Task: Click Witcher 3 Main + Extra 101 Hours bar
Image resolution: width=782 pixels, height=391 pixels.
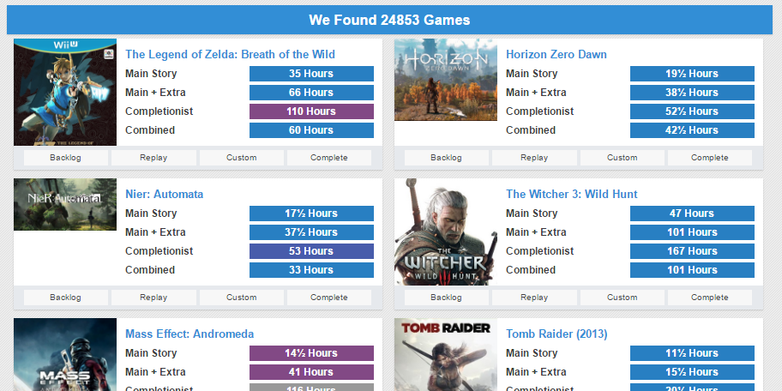Action: [692, 232]
